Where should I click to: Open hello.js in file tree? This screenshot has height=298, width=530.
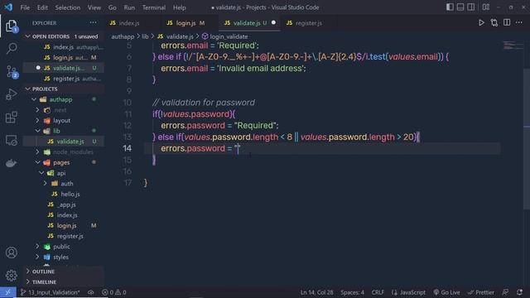pyautogui.click(x=70, y=194)
